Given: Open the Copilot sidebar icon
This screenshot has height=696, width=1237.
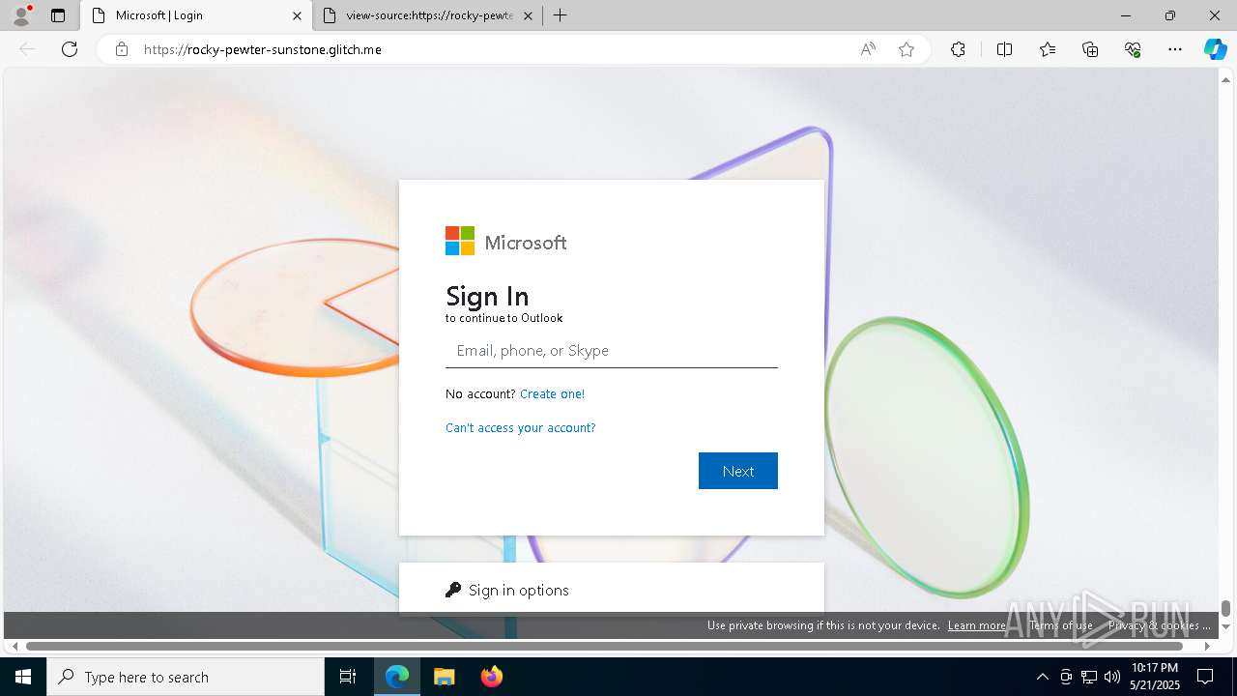Looking at the screenshot, I should [1215, 49].
